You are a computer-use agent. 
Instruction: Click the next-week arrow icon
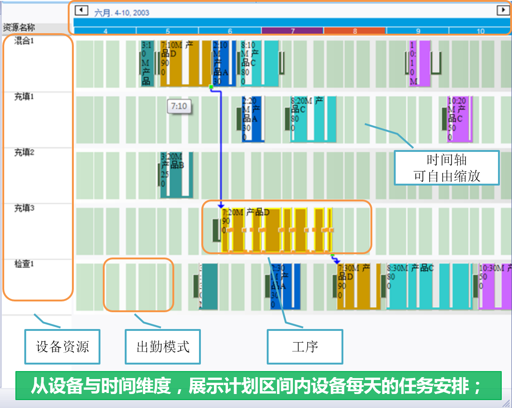[x=504, y=10]
